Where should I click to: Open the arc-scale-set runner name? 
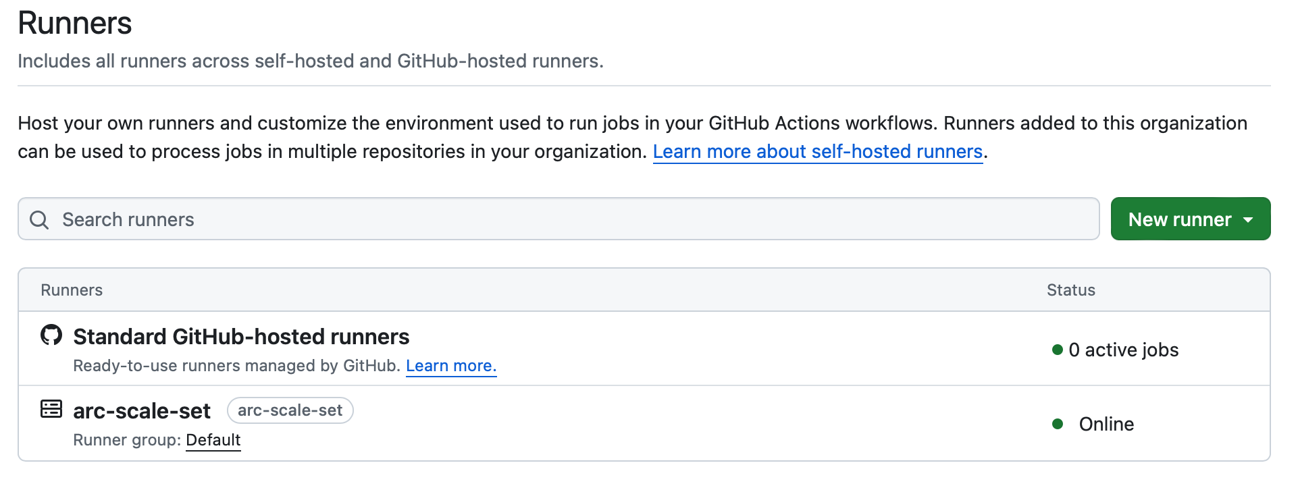(x=142, y=411)
